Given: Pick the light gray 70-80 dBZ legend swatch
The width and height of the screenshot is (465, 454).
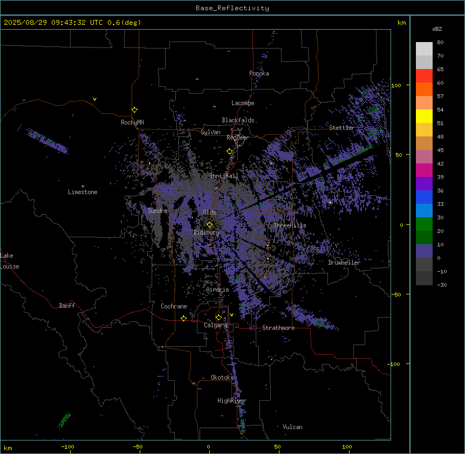Looking at the screenshot, I should tap(424, 49).
